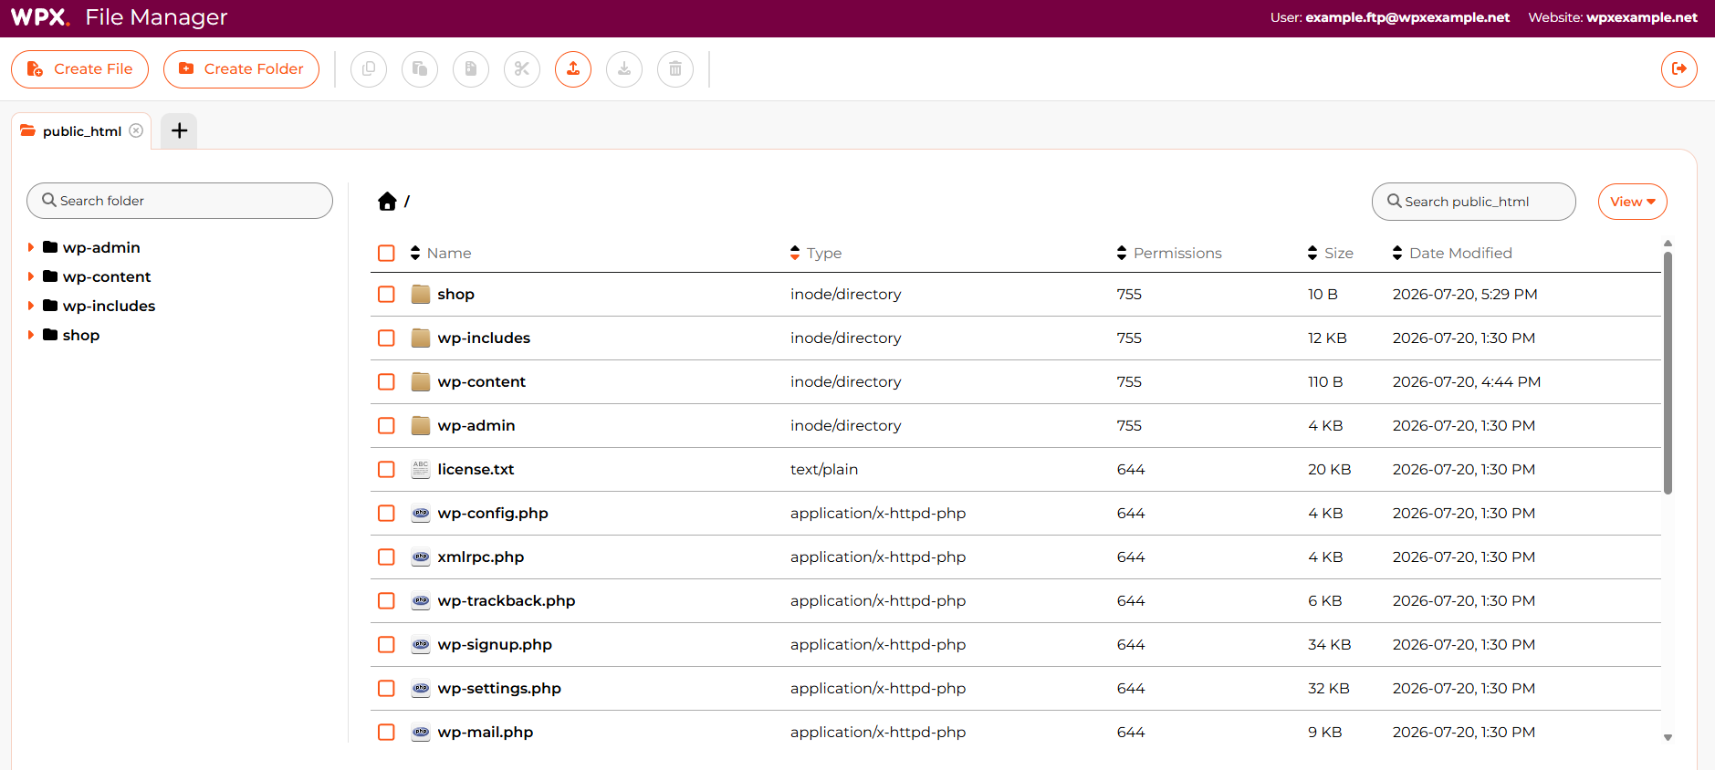Screen dimensions: 1715x770
Task: Click the Download icon in the toolbar
Action: tap(624, 69)
